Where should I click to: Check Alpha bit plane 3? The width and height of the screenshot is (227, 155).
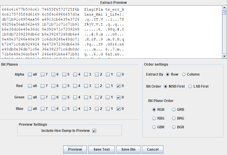click(x=86, y=74)
